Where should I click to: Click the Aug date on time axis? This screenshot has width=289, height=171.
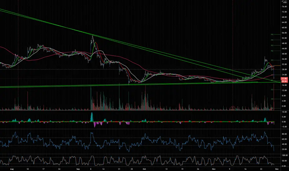coord(12,169)
